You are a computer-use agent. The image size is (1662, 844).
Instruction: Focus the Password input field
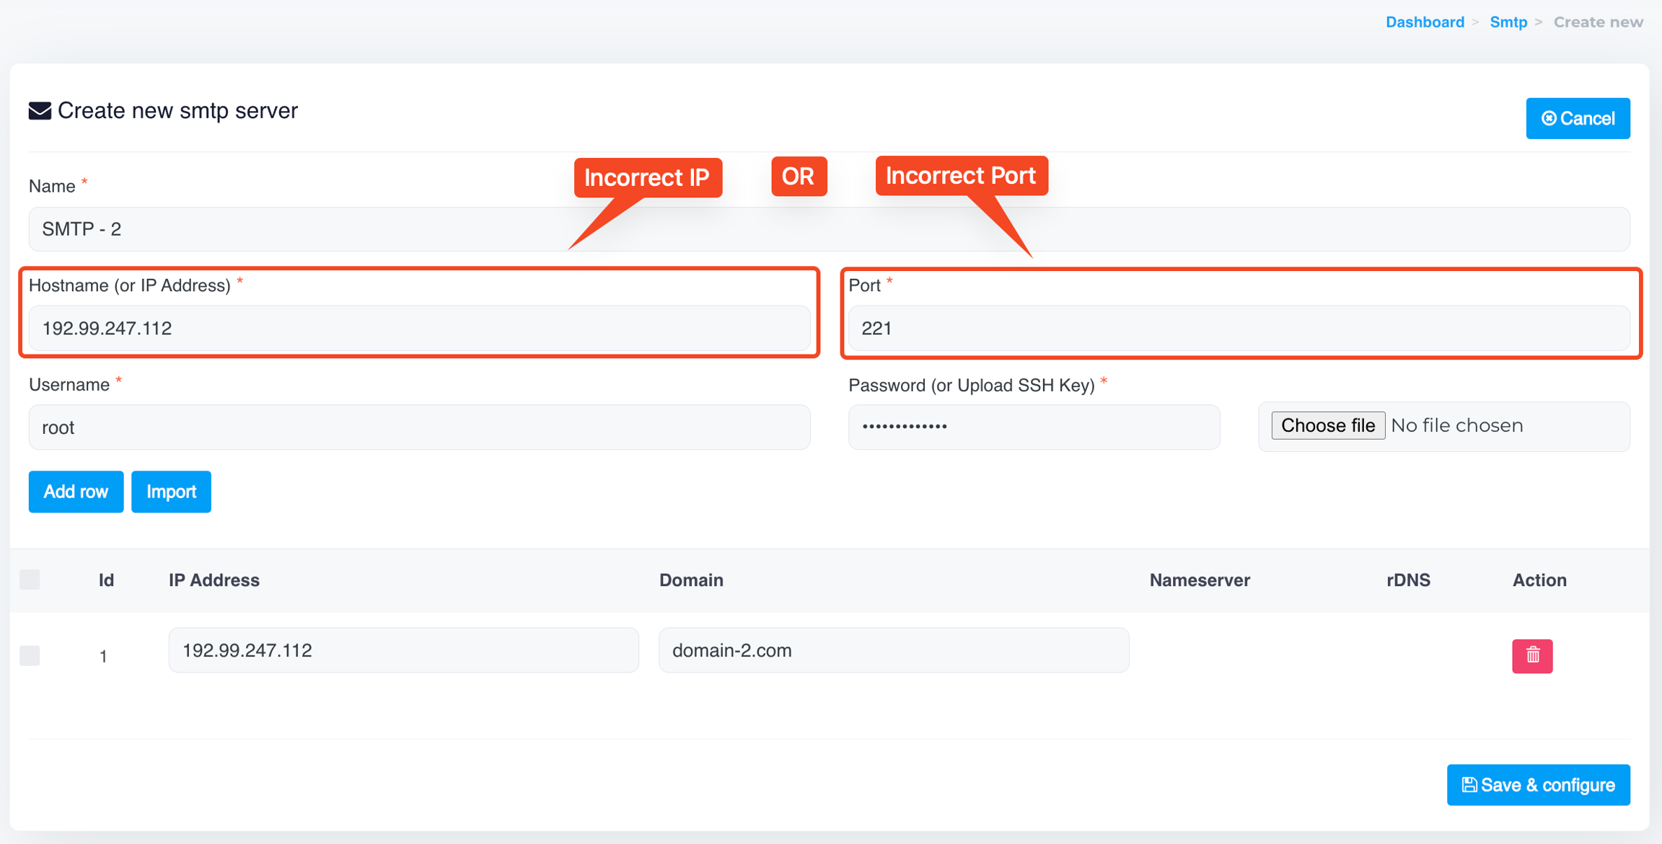pos(1033,427)
